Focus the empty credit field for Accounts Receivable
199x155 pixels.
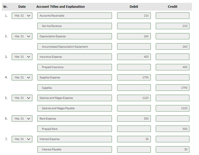[173, 16]
